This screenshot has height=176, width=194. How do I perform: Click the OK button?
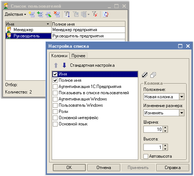[69, 168]
